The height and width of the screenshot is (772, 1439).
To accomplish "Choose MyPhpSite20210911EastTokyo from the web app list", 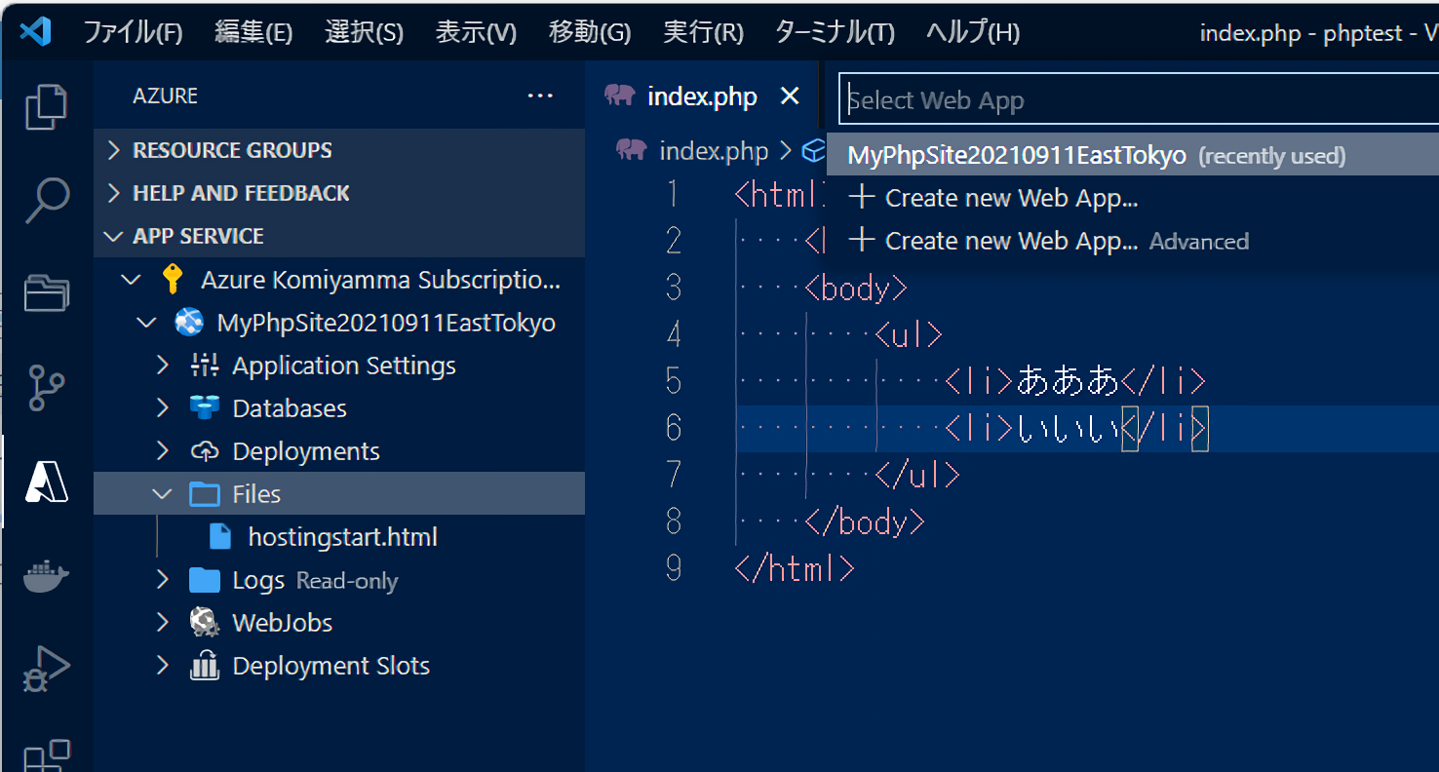I will coord(1016,156).
